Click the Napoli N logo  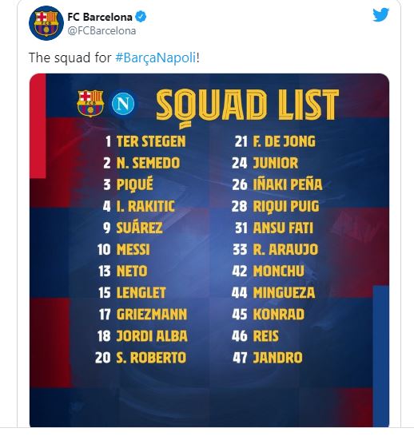(x=123, y=103)
